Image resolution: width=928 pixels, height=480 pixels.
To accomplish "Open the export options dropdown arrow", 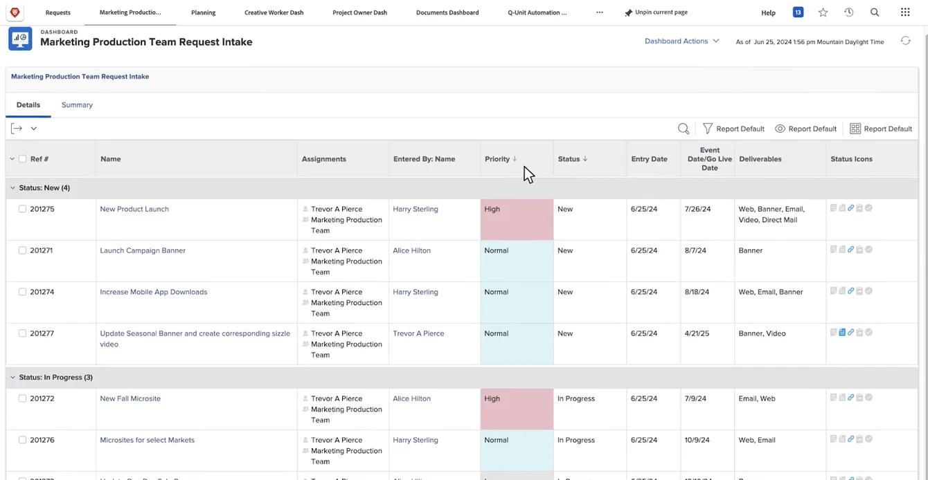I will (33, 129).
